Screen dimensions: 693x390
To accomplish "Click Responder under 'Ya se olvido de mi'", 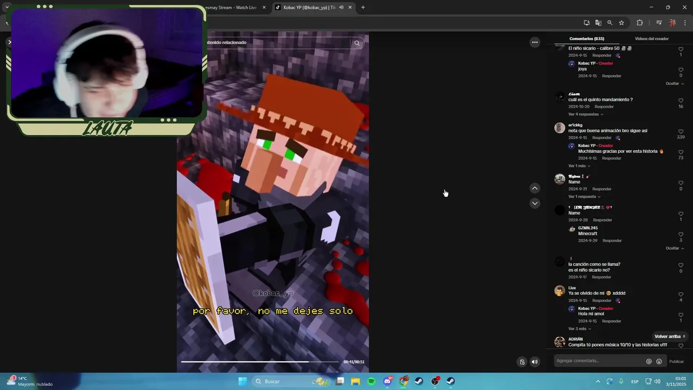I will point(602,301).
